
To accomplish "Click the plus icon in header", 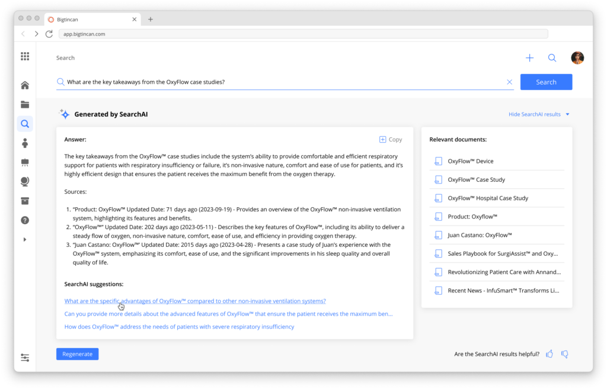I will click(x=529, y=58).
